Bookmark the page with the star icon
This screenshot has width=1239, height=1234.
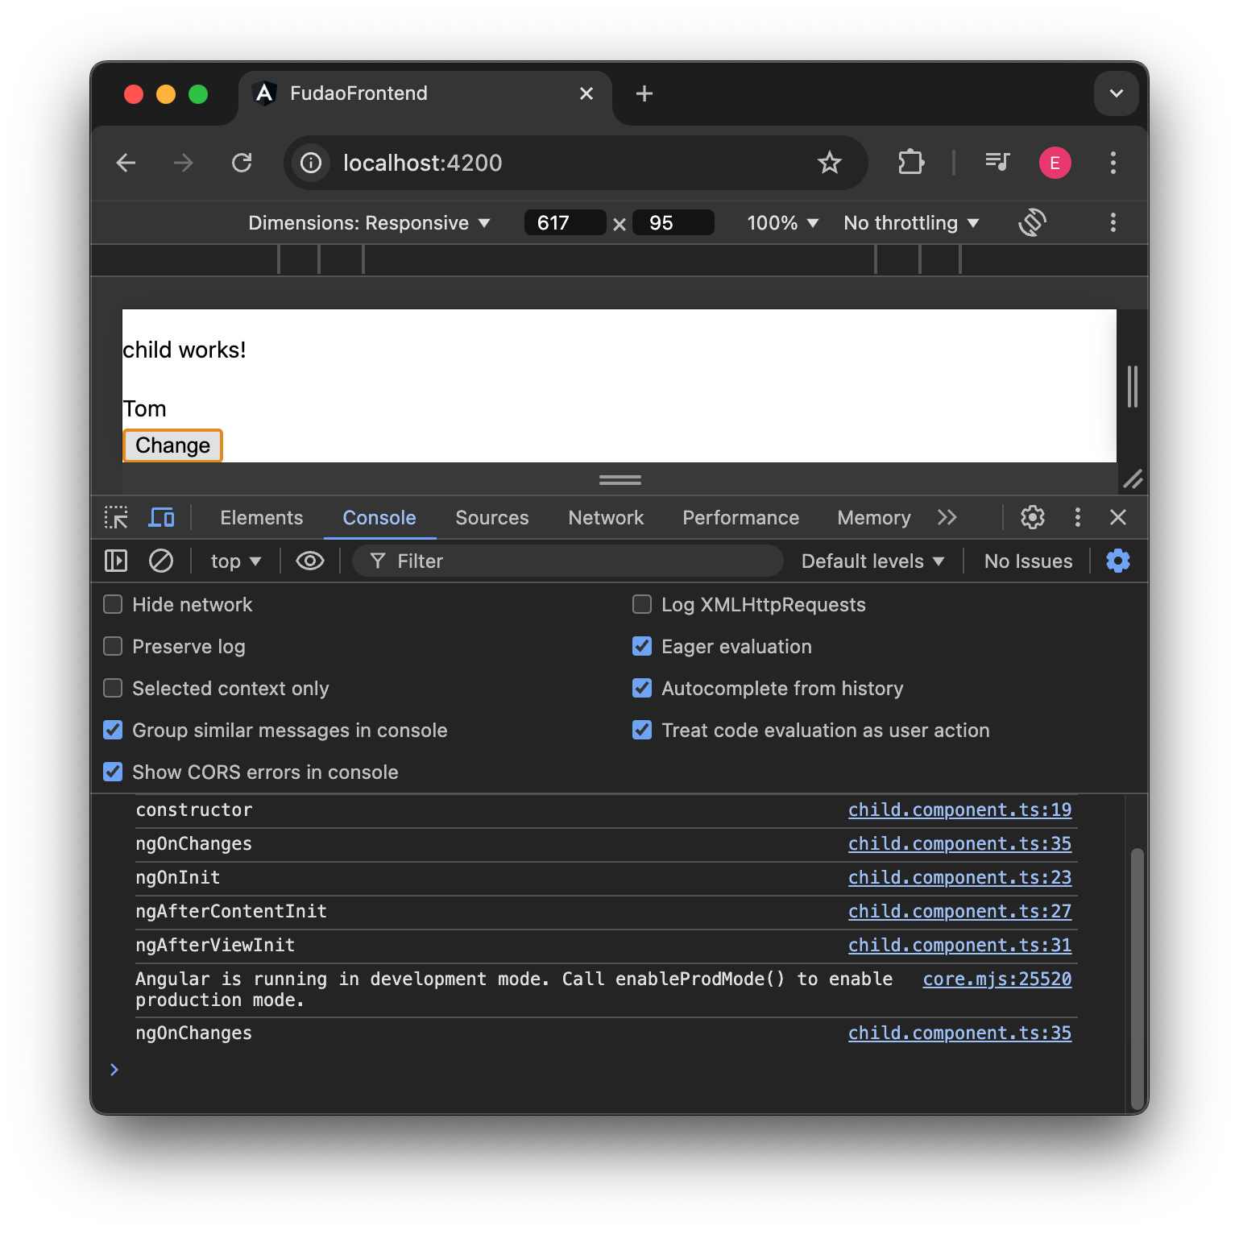829,163
